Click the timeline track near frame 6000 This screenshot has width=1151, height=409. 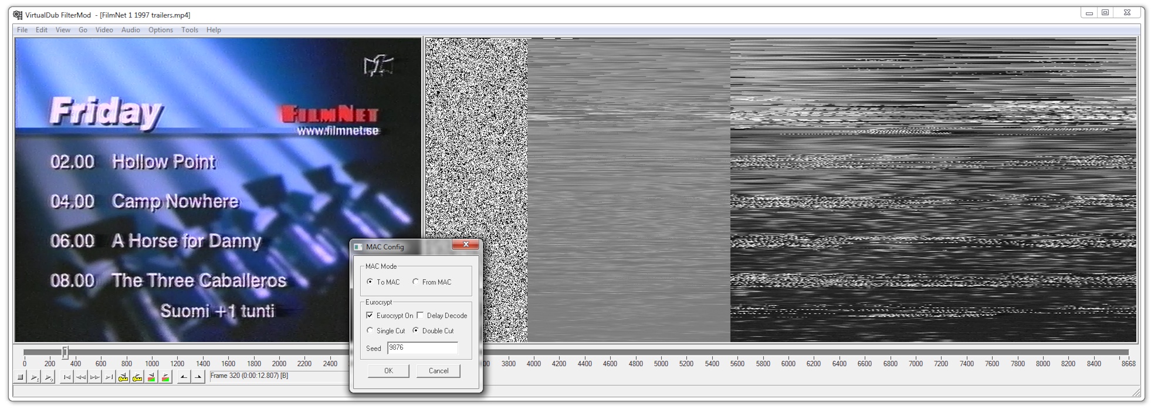(x=788, y=352)
